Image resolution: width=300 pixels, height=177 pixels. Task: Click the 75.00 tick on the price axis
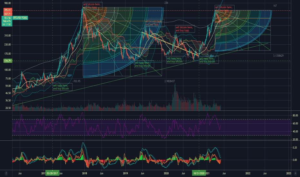pyautogui.click(x=8, y=78)
